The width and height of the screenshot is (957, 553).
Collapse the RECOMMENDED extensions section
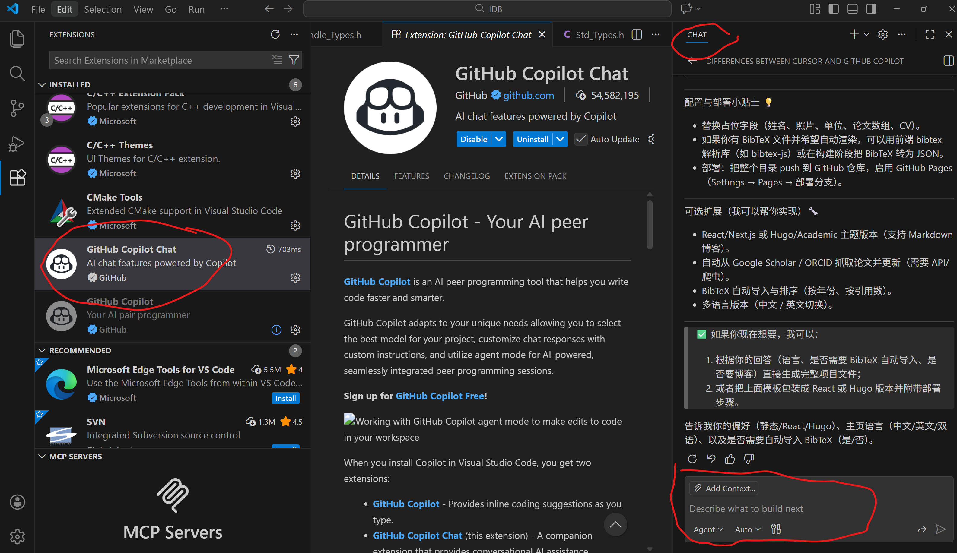pos(42,350)
